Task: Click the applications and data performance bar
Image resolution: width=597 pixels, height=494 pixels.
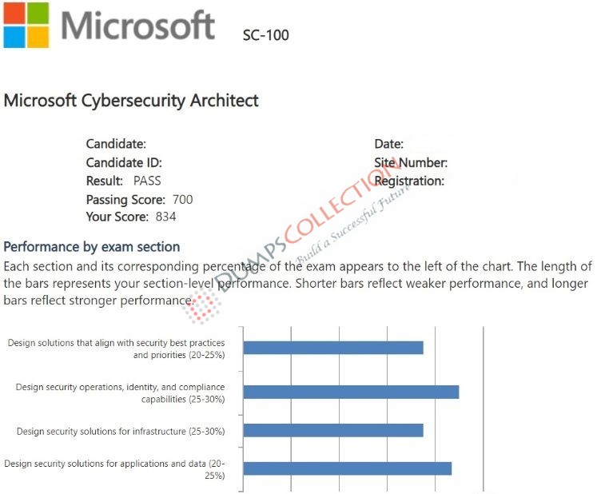Action: 347,468
